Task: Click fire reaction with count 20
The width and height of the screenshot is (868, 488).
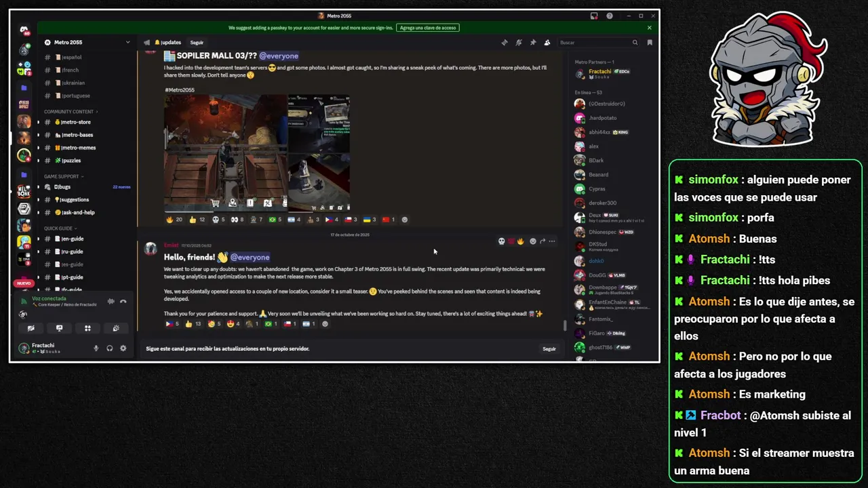Action: point(174,220)
